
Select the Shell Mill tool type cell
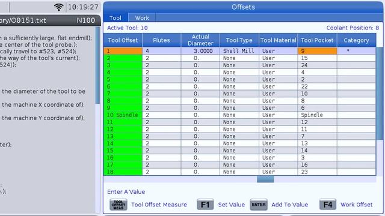point(239,51)
